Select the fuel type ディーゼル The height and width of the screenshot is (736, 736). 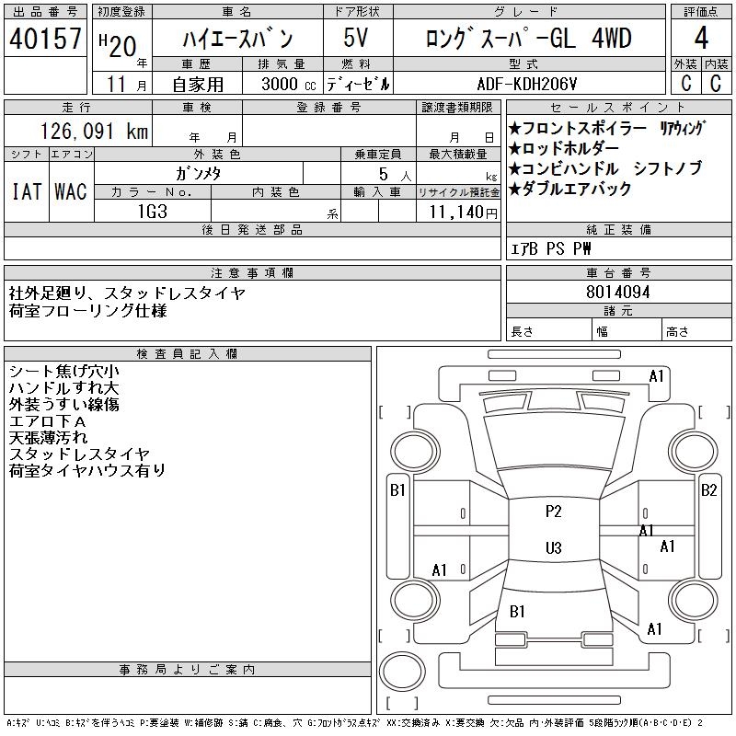point(358,85)
